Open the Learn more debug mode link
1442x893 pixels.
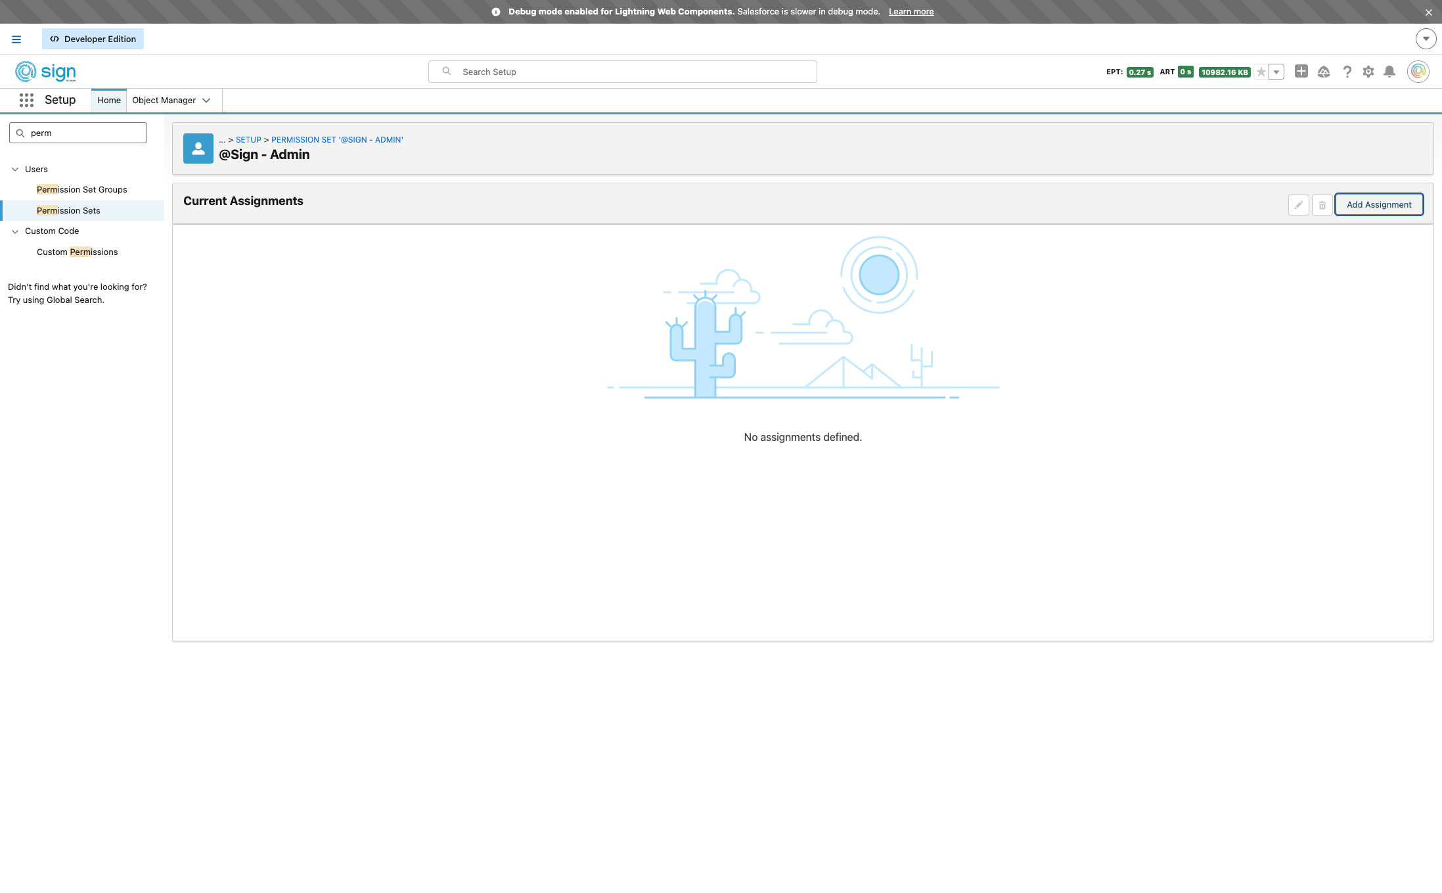(x=911, y=12)
